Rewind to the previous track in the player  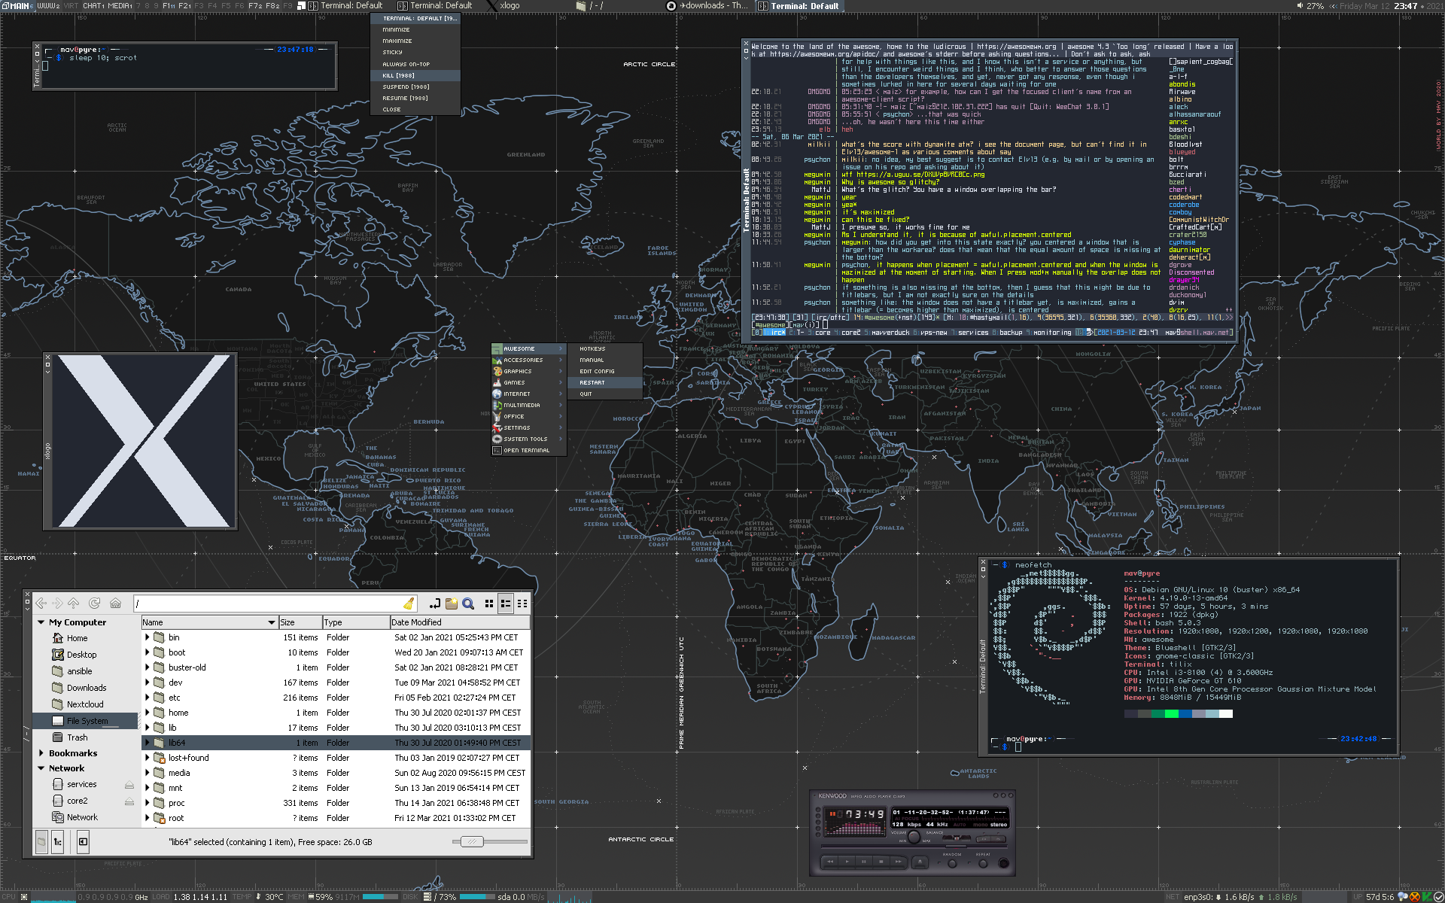pos(831,862)
